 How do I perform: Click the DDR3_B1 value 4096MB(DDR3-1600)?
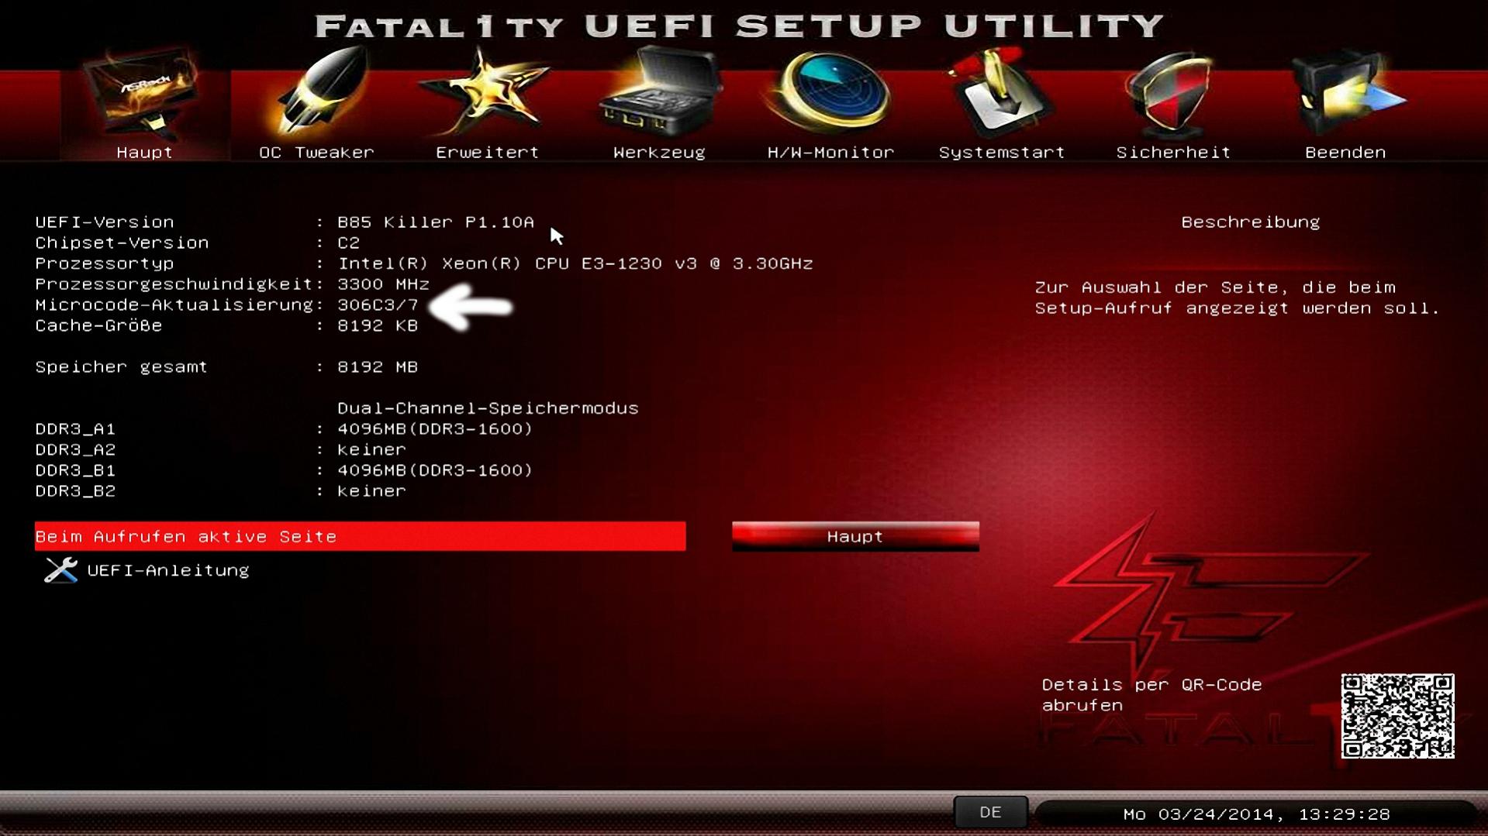435,470
